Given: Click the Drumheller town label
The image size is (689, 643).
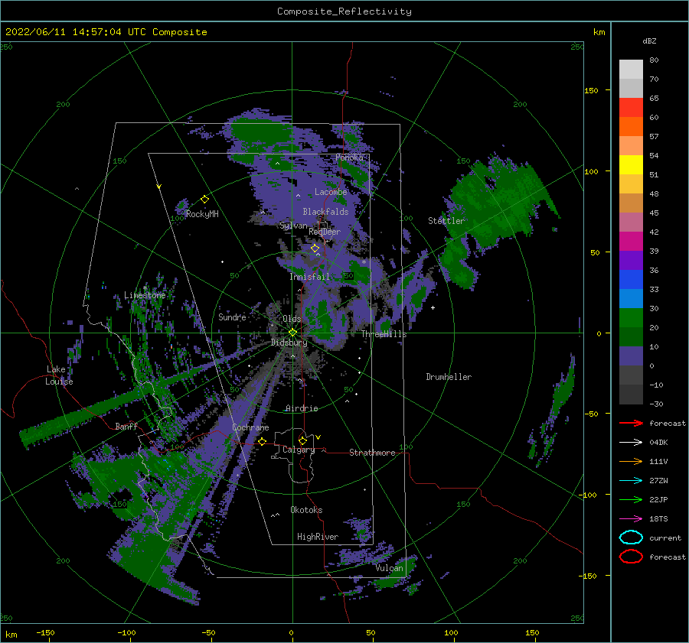Looking at the screenshot, I should point(449,377).
